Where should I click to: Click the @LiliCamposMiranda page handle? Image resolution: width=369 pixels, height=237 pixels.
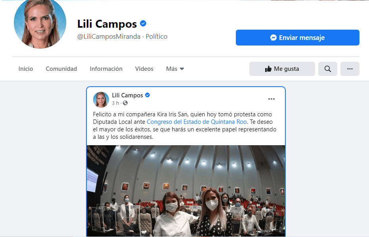[109, 36]
